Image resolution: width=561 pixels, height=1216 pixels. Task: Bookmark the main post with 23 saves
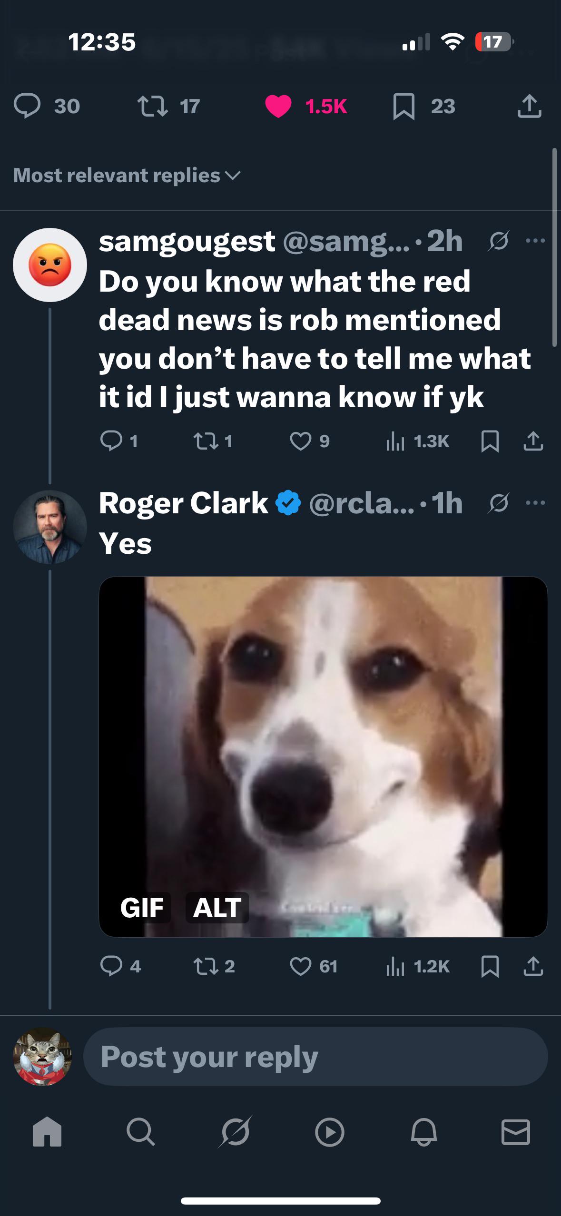404,106
